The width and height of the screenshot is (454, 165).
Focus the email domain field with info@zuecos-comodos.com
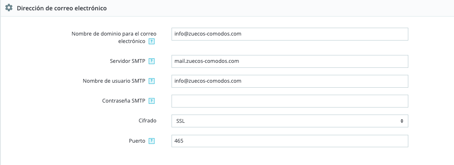[x=290, y=34]
